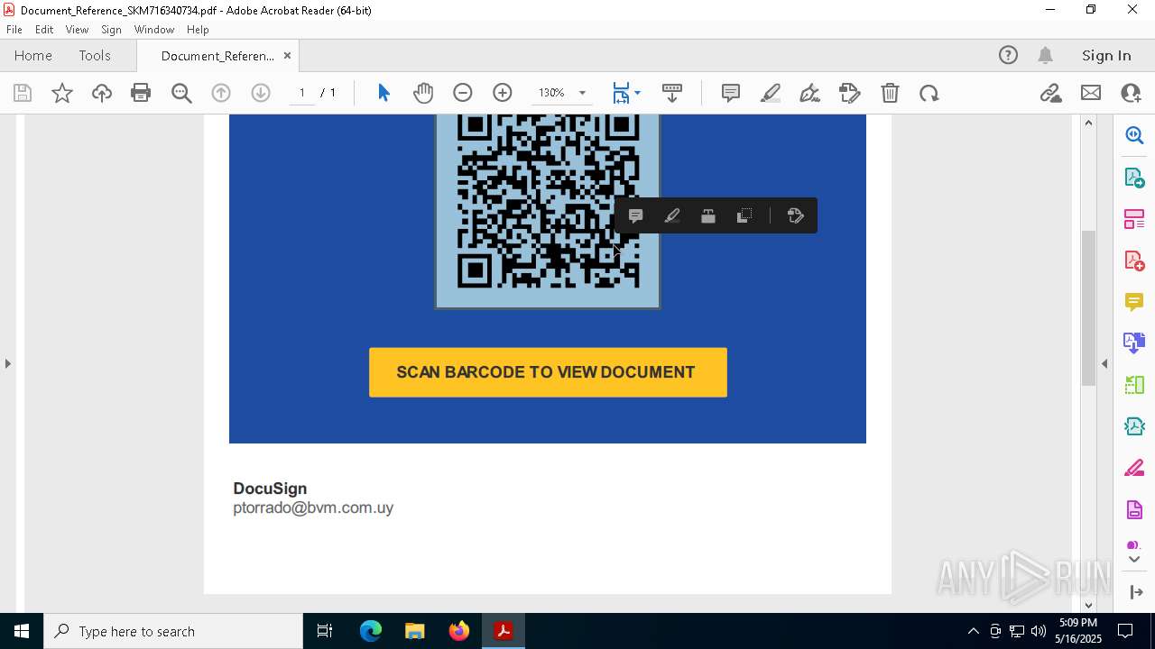Click the vertical scrollbar thumb
Screen dimensions: 1155x649
1089,308
